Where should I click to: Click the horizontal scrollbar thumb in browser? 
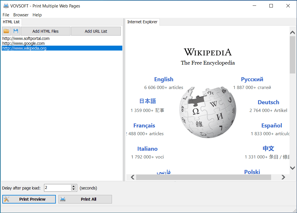[204, 177]
